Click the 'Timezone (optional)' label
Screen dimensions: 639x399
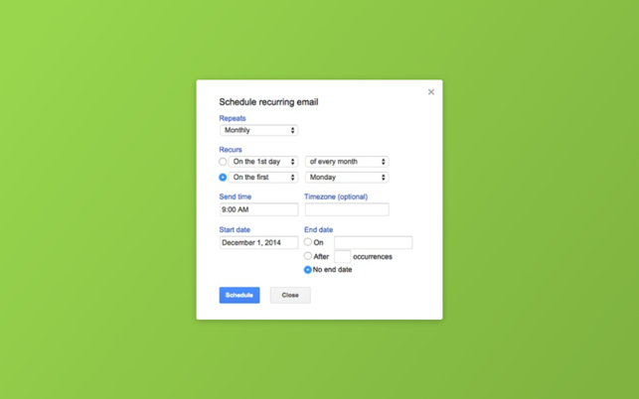tap(336, 197)
